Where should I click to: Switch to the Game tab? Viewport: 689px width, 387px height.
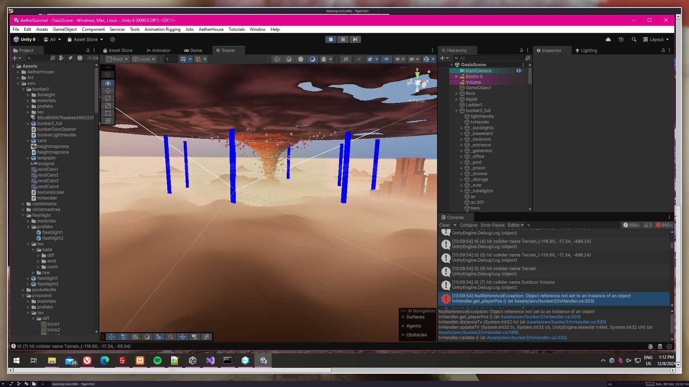(x=193, y=51)
